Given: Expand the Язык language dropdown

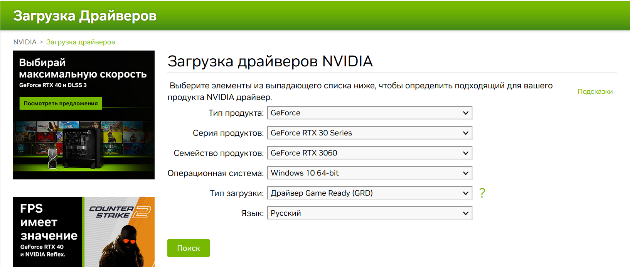Looking at the screenshot, I should tap(369, 213).
